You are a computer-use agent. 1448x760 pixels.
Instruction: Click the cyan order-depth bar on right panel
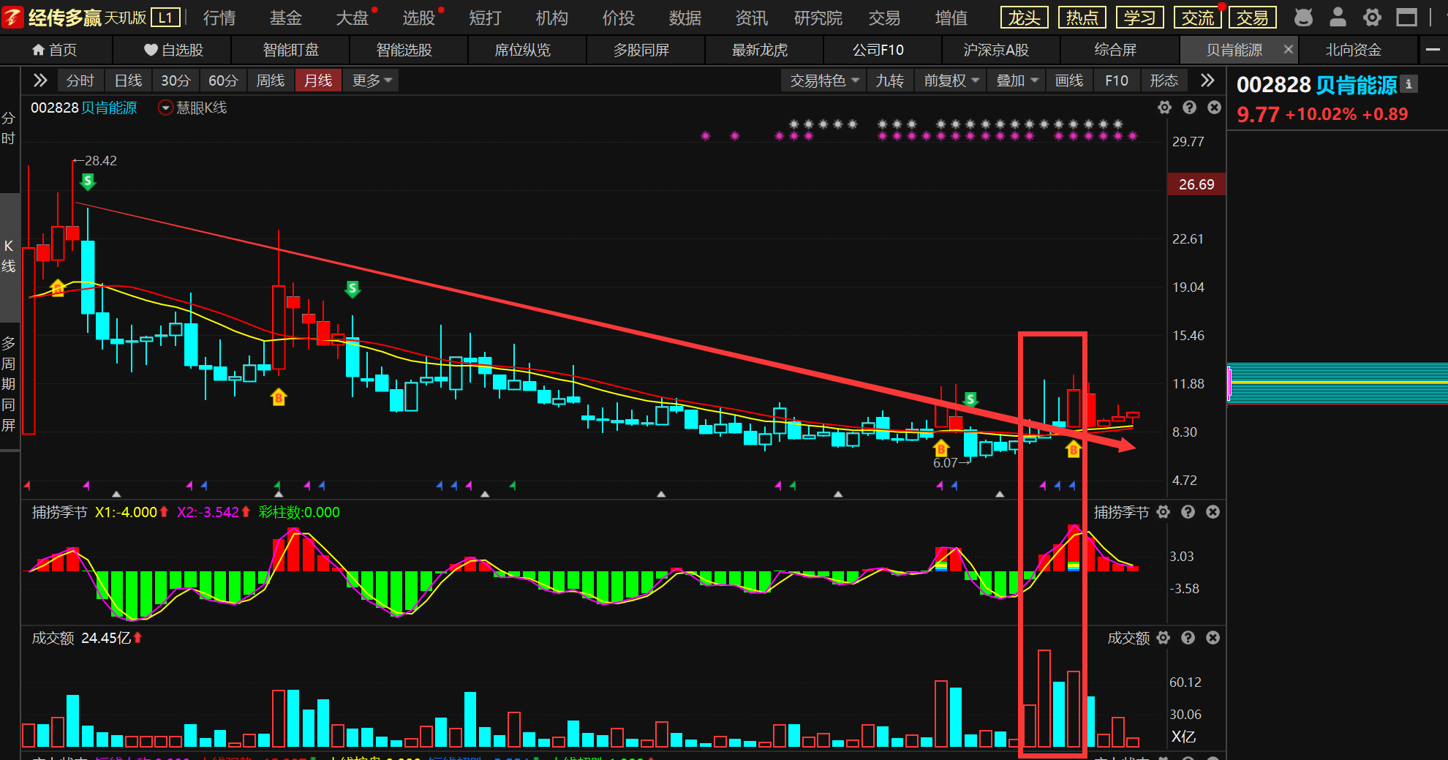[1338, 383]
